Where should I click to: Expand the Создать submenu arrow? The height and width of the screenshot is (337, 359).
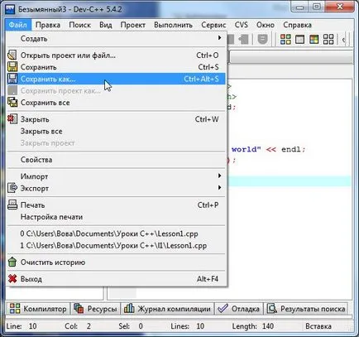point(219,37)
